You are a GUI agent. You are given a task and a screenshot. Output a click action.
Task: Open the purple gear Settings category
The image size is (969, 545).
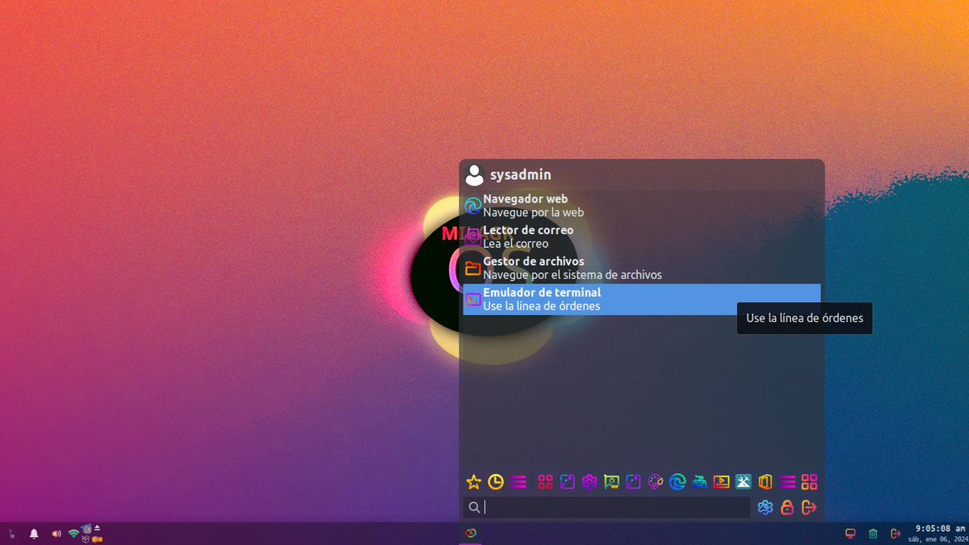click(x=589, y=482)
